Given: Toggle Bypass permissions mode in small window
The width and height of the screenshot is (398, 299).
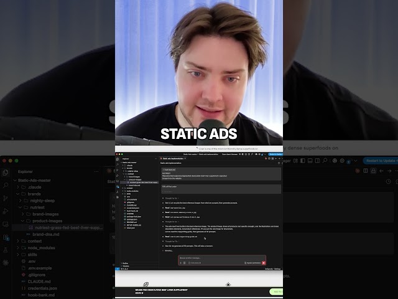Looking at the screenshot, I should click(252, 263).
